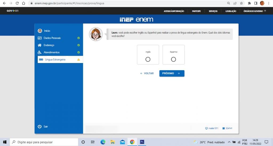Click the wheelchair icon for Atendimentos

[40, 52]
